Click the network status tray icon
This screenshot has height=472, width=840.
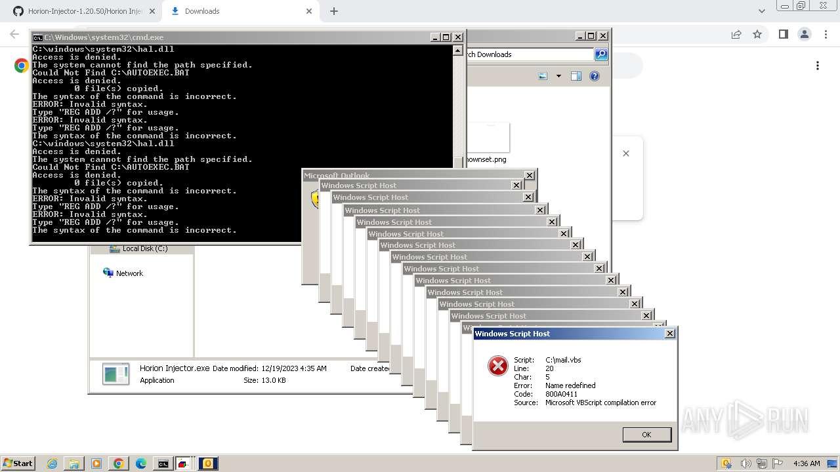[x=762, y=463]
